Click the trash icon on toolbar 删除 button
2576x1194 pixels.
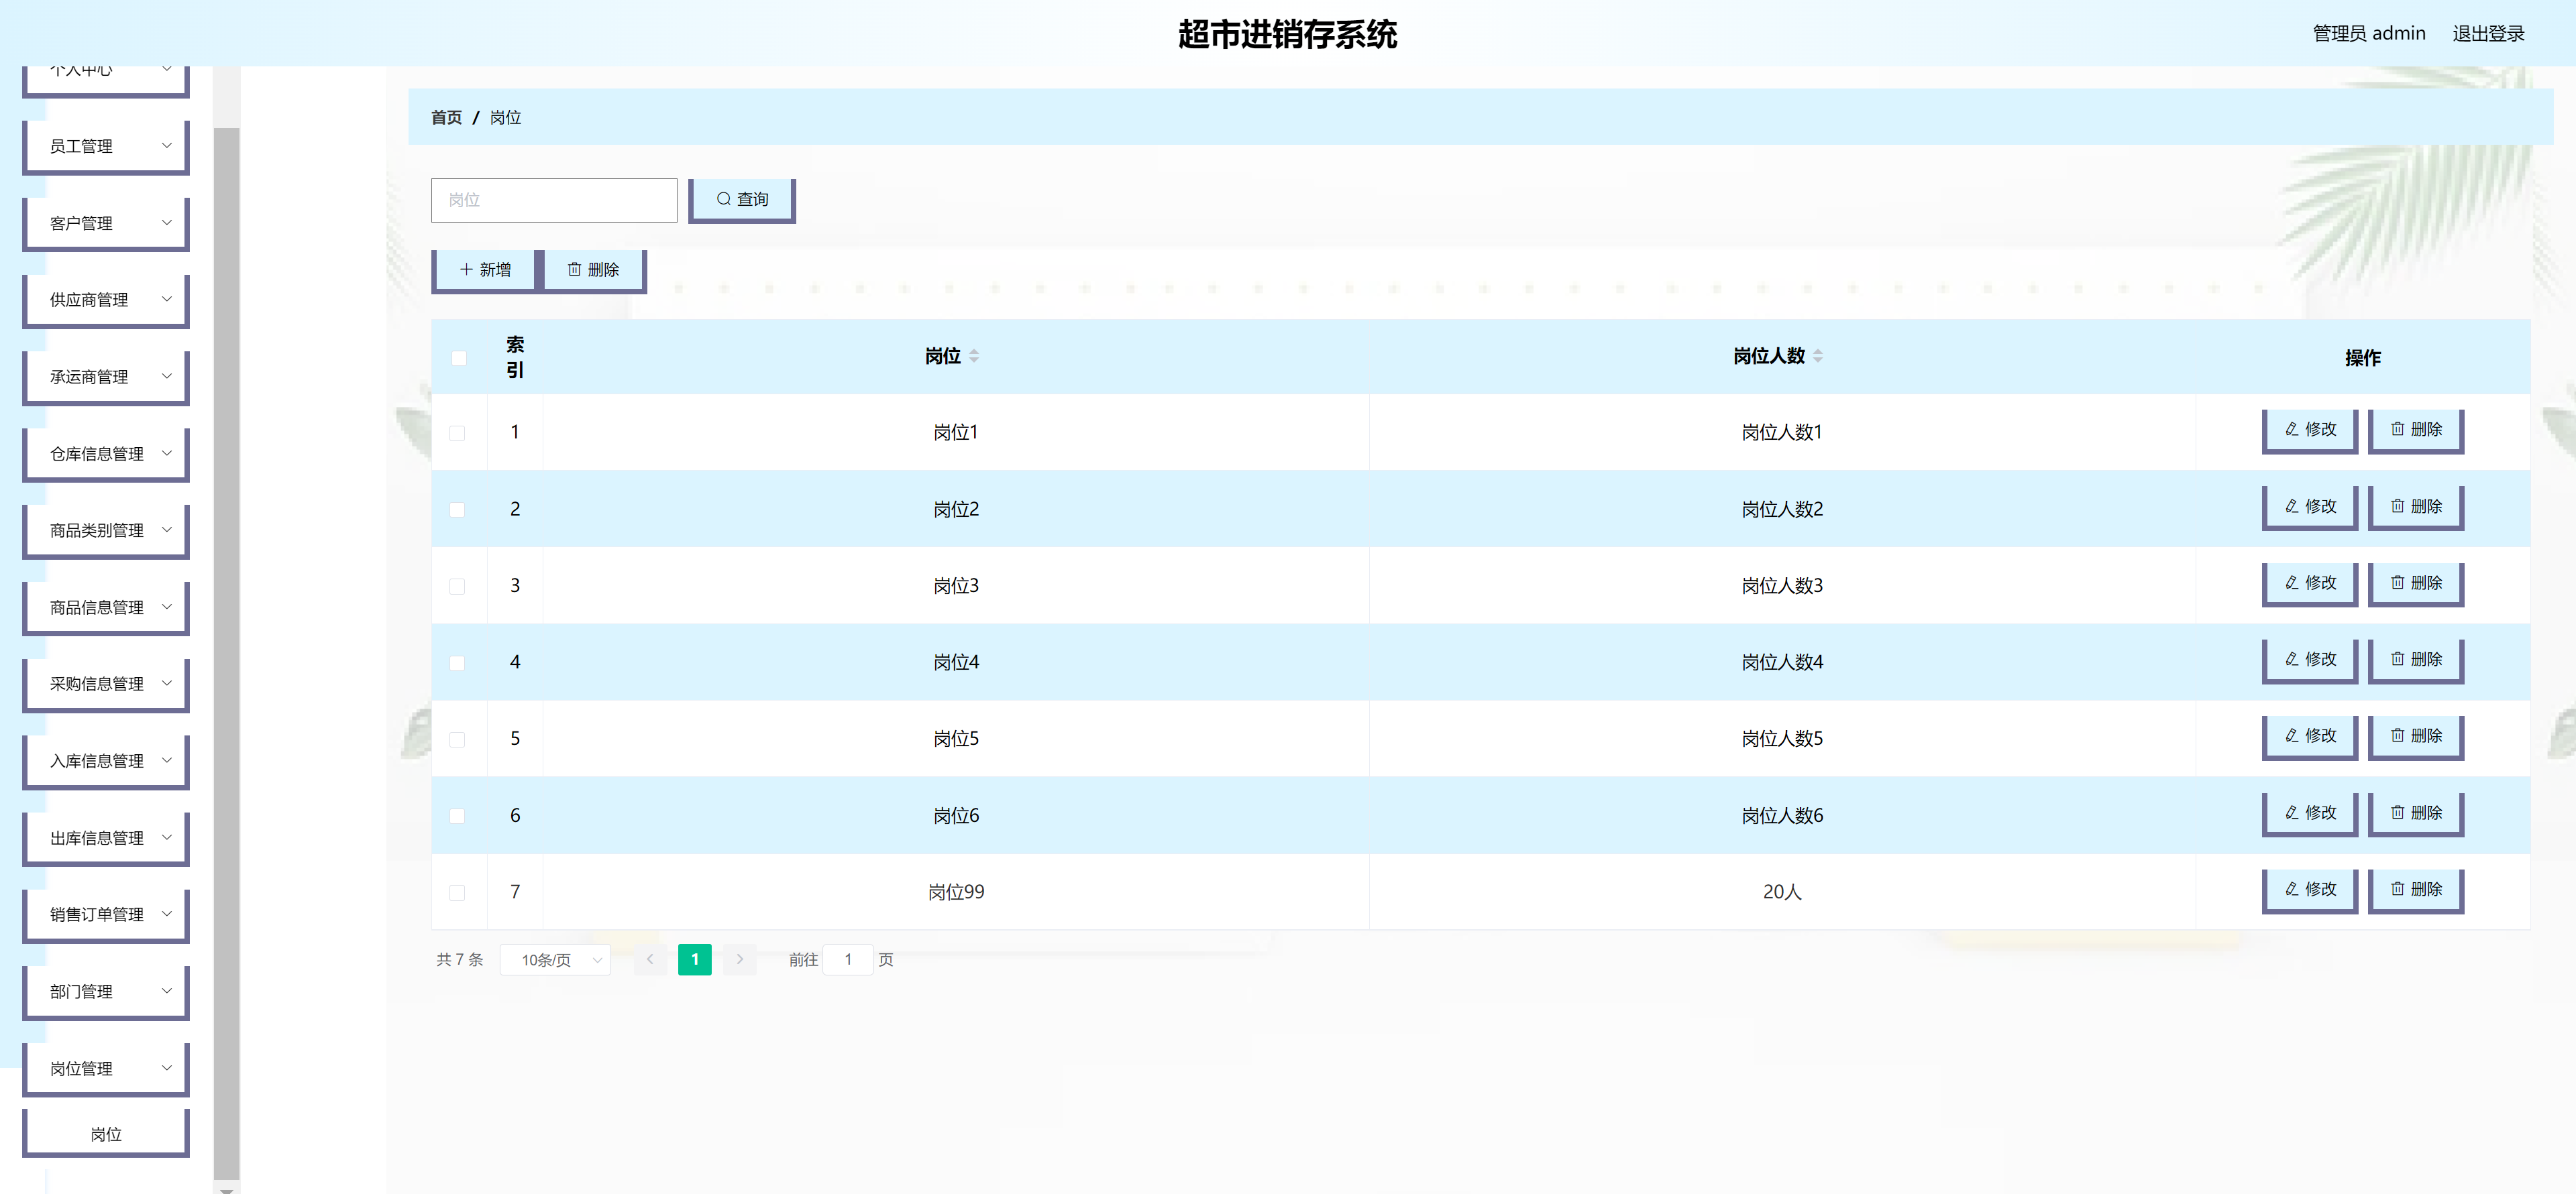pyautogui.click(x=574, y=269)
